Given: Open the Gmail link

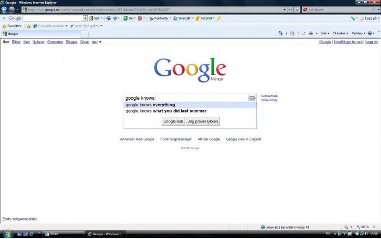Looking at the screenshot, I should [84, 42].
